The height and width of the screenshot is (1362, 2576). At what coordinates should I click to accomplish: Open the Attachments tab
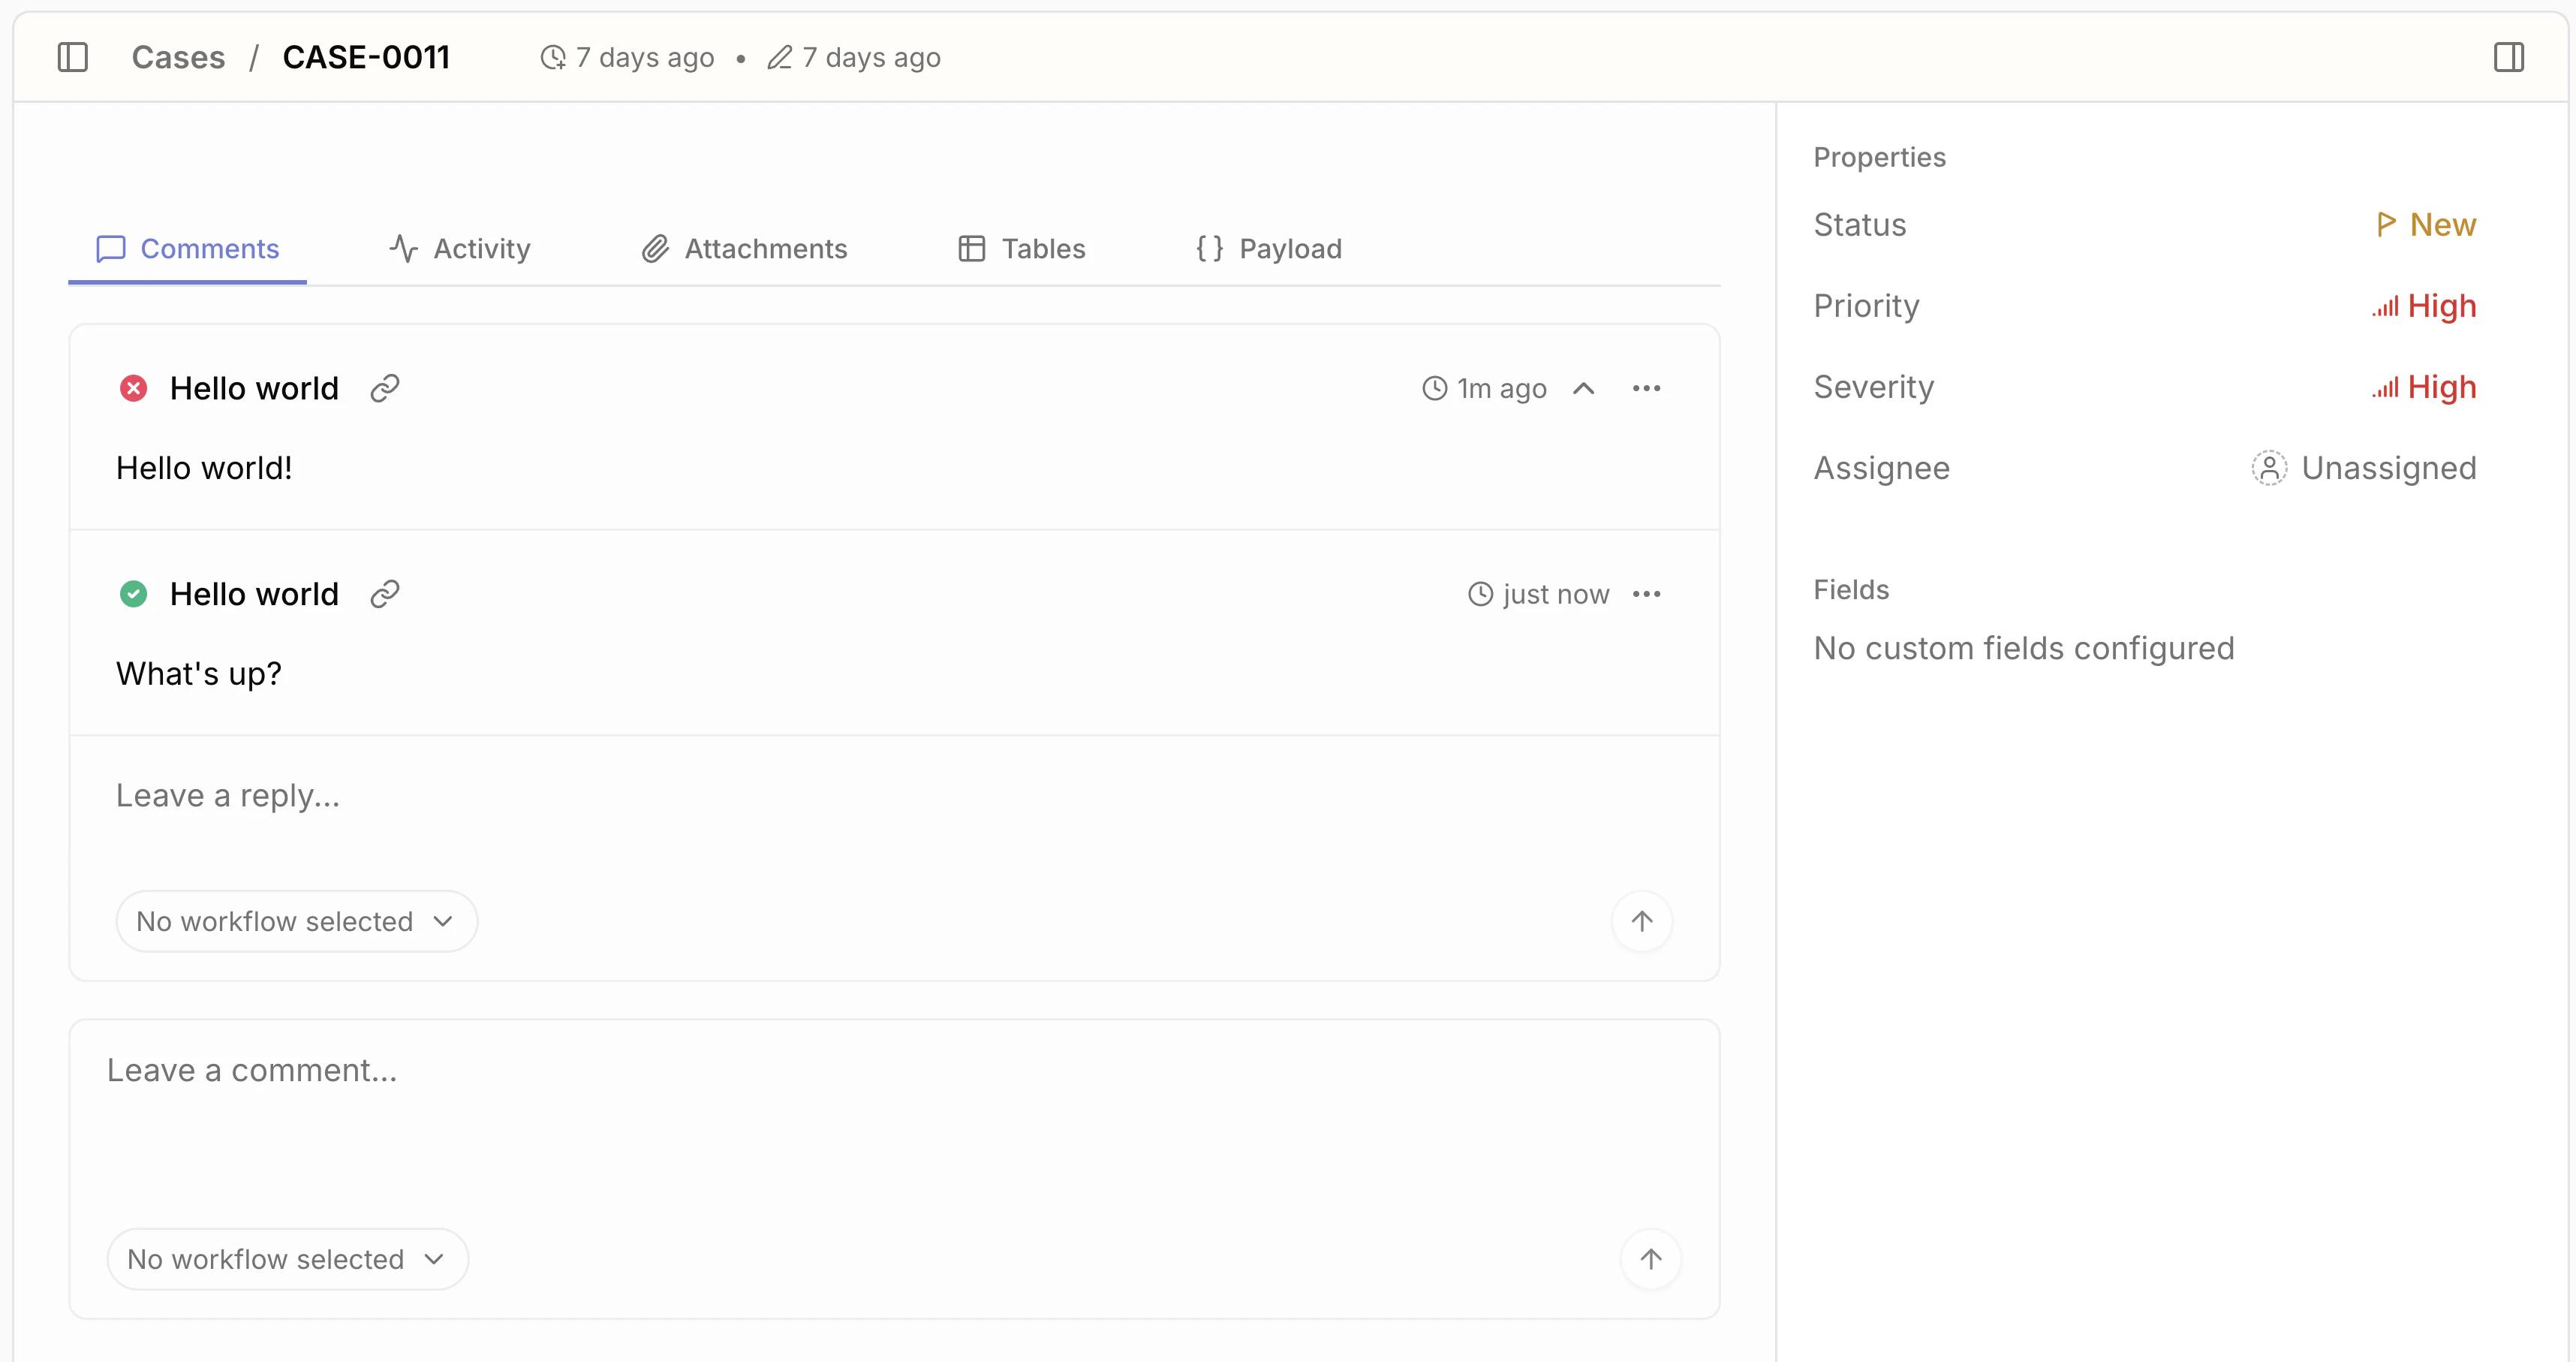745,249
